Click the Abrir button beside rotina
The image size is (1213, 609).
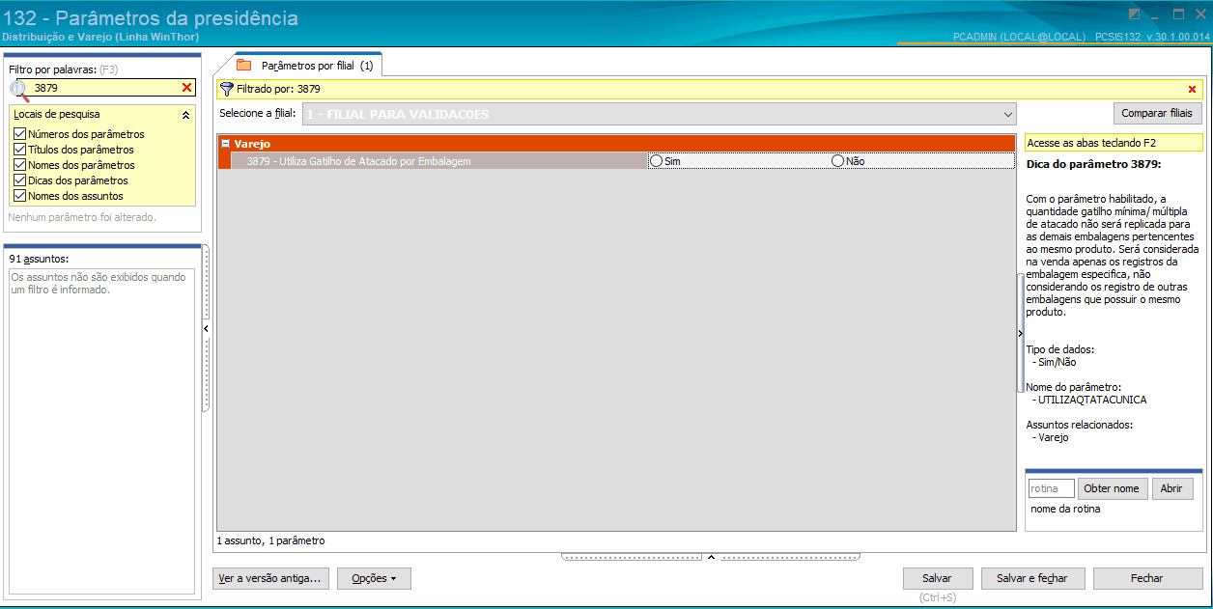(x=1171, y=488)
